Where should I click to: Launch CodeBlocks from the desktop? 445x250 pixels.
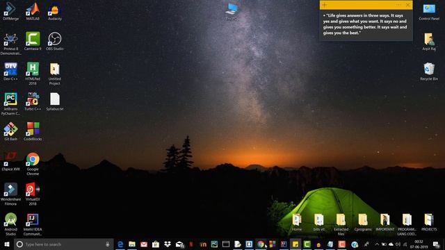pos(33,131)
